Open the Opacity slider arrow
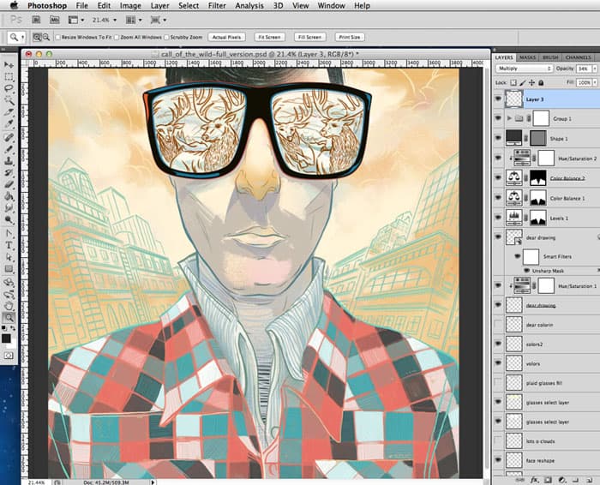This screenshot has height=485, width=600. pos(595,69)
